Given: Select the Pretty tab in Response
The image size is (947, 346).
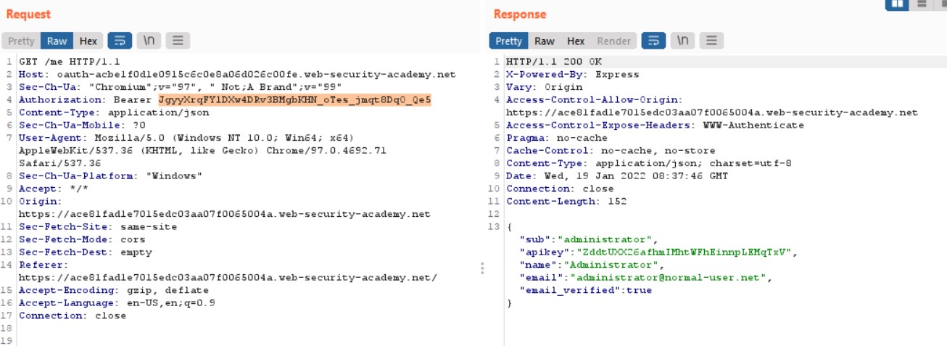Looking at the screenshot, I should 508,41.
